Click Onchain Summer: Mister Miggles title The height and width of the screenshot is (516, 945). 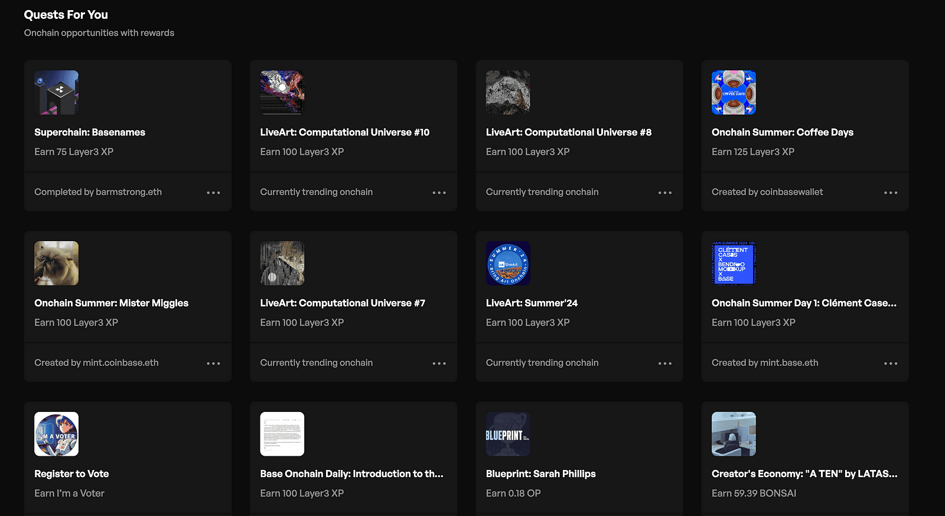coord(112,303)
